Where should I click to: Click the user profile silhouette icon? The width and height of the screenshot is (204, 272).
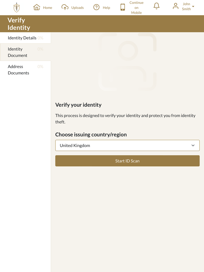175,6
